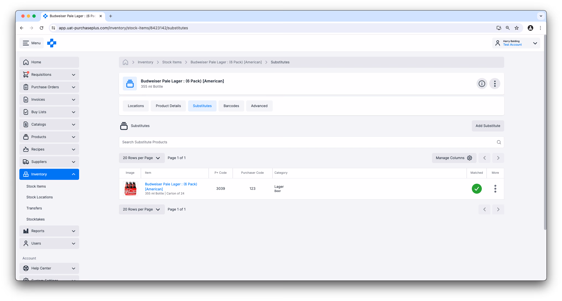The image size is (562, 301).
Task: Open the tab search dropdown in Chrome
Action: point(541,16)
